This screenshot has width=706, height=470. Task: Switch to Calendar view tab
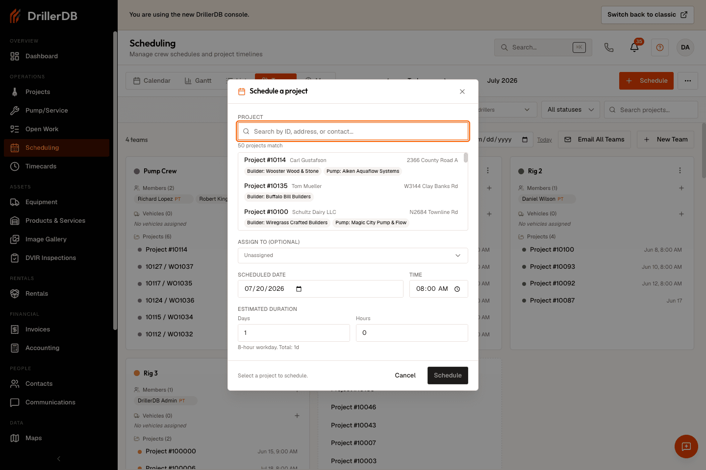coord(152,81)
